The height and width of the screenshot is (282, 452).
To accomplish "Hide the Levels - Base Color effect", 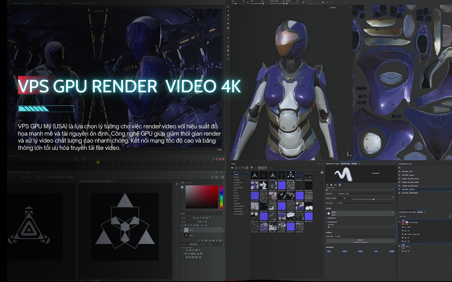I will point(403,234).
